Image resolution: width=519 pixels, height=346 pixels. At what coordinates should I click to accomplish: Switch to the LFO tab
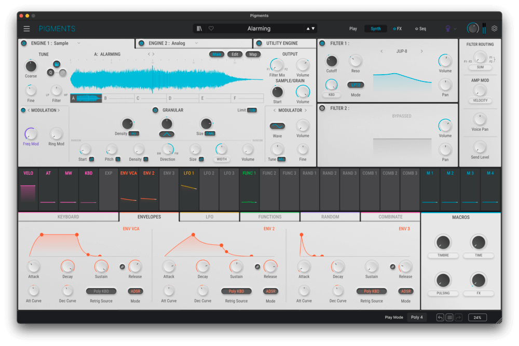click(210, 217)
